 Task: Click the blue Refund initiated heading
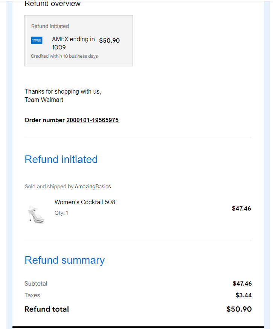[x=61, y=159]
